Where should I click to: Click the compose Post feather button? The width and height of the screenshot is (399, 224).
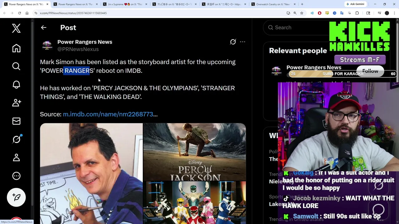click(16, 197)
